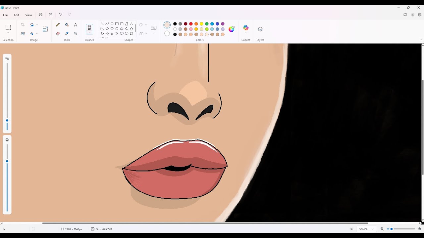The image size is (424, 238).
Task: Click the horizontal canvas scrollbar
Action: [205, 223]
